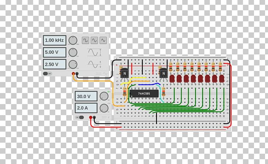
Task: Click the voltage knob beside 30.0 V
Action: coord(104,96)
